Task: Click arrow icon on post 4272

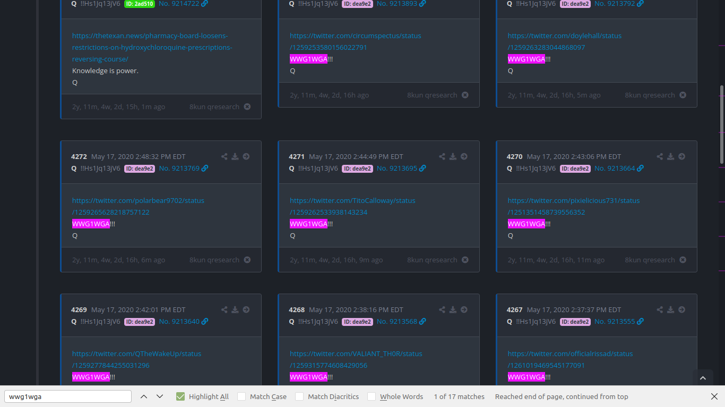Action: [246, 156]
